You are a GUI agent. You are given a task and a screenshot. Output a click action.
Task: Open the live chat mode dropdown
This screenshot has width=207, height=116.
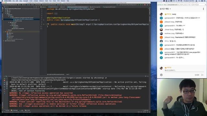coord(165,9)
